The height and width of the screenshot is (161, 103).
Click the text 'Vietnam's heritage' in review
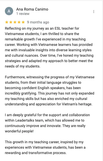click(x=77, y=104)
